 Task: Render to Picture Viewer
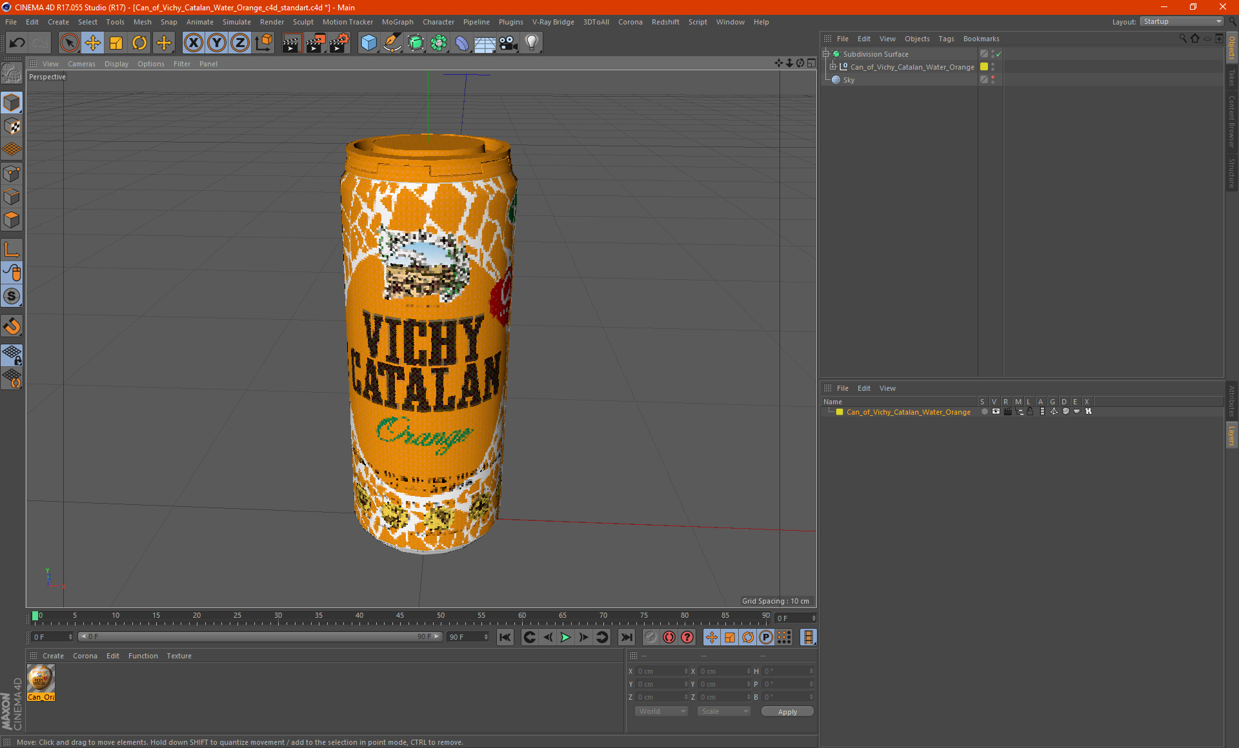click(x=316, y=43)
